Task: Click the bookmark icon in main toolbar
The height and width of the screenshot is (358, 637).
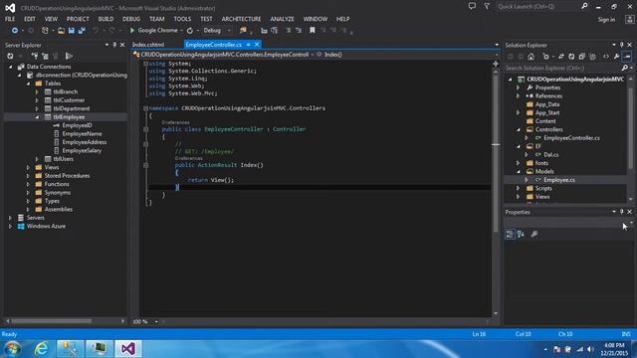Action: point(312,31)
